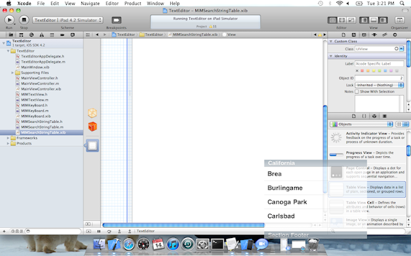Collapse the Identity section
Image resolution: width=411 pixels, height=256 pixels.
331,56
